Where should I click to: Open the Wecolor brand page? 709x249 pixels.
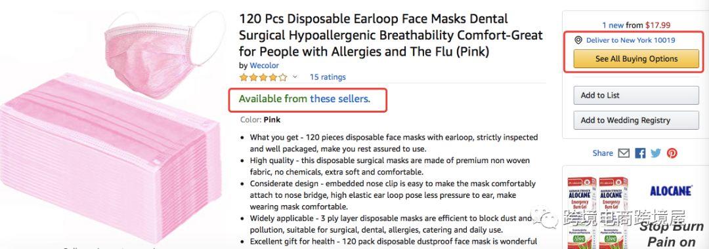(265, 66)
